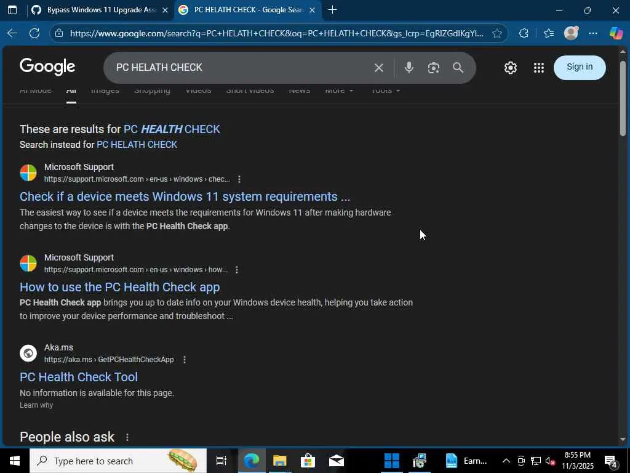Image resolution: width=630 pixels, height=473 pixels.
Task: Clear the Google search box
Action: coord(378,68)
